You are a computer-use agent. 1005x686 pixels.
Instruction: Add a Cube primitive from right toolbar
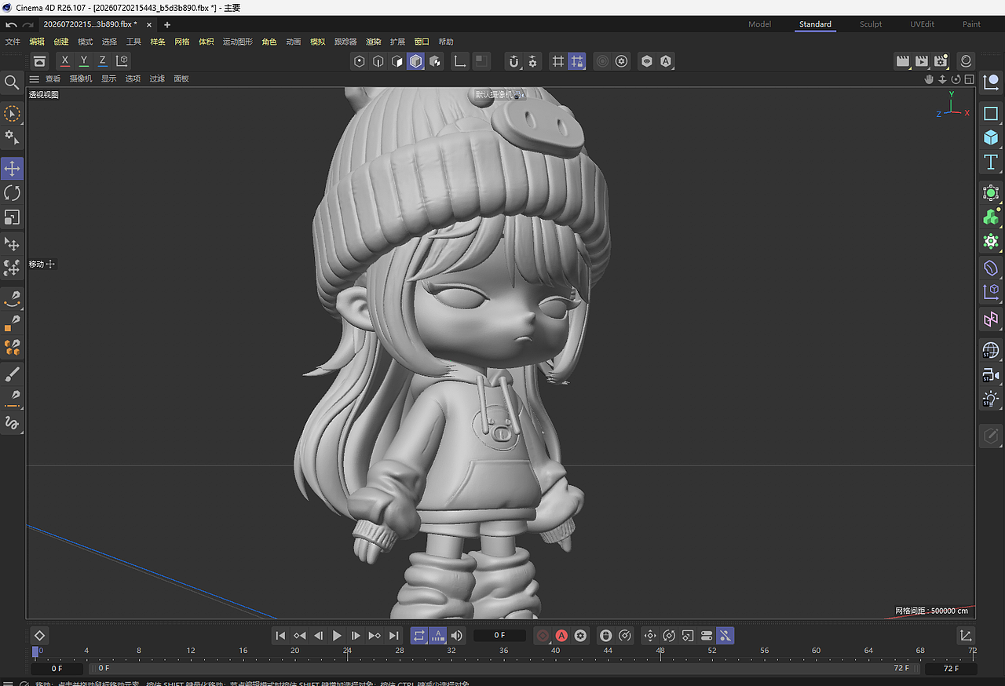click(x=991, y=137)
